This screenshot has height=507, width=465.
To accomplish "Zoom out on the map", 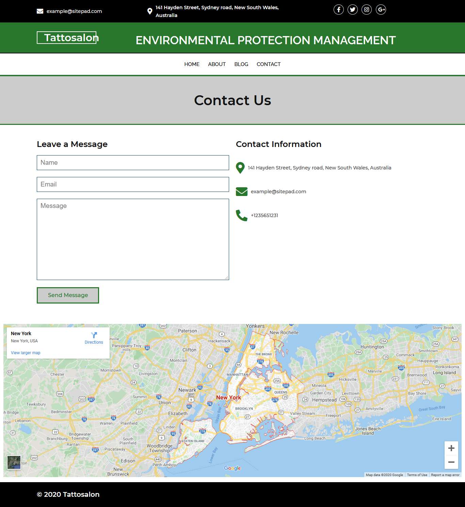I will [x=451, y=462].
